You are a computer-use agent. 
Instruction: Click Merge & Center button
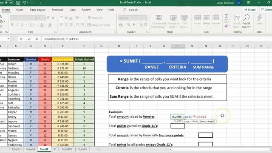(99, 25)
